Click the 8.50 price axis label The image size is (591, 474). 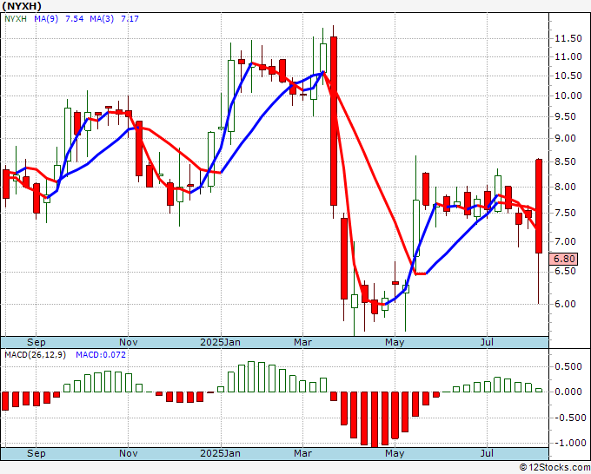click(x=566, y=161)
